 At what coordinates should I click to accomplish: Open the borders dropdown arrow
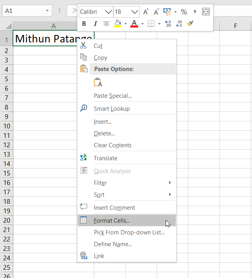coord(159,24)
